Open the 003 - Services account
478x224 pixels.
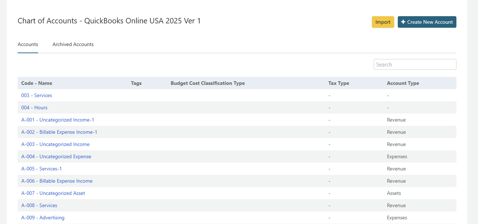pyautogui.click(x=37, y=95)
